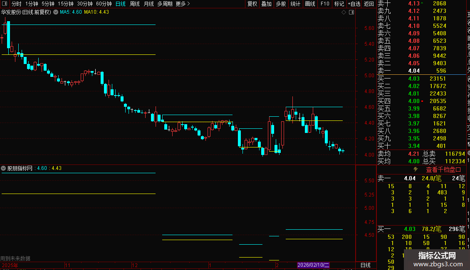Switch to the 分时 chart
The height and width of the screenshot is (270, 470).
(17, 4)
